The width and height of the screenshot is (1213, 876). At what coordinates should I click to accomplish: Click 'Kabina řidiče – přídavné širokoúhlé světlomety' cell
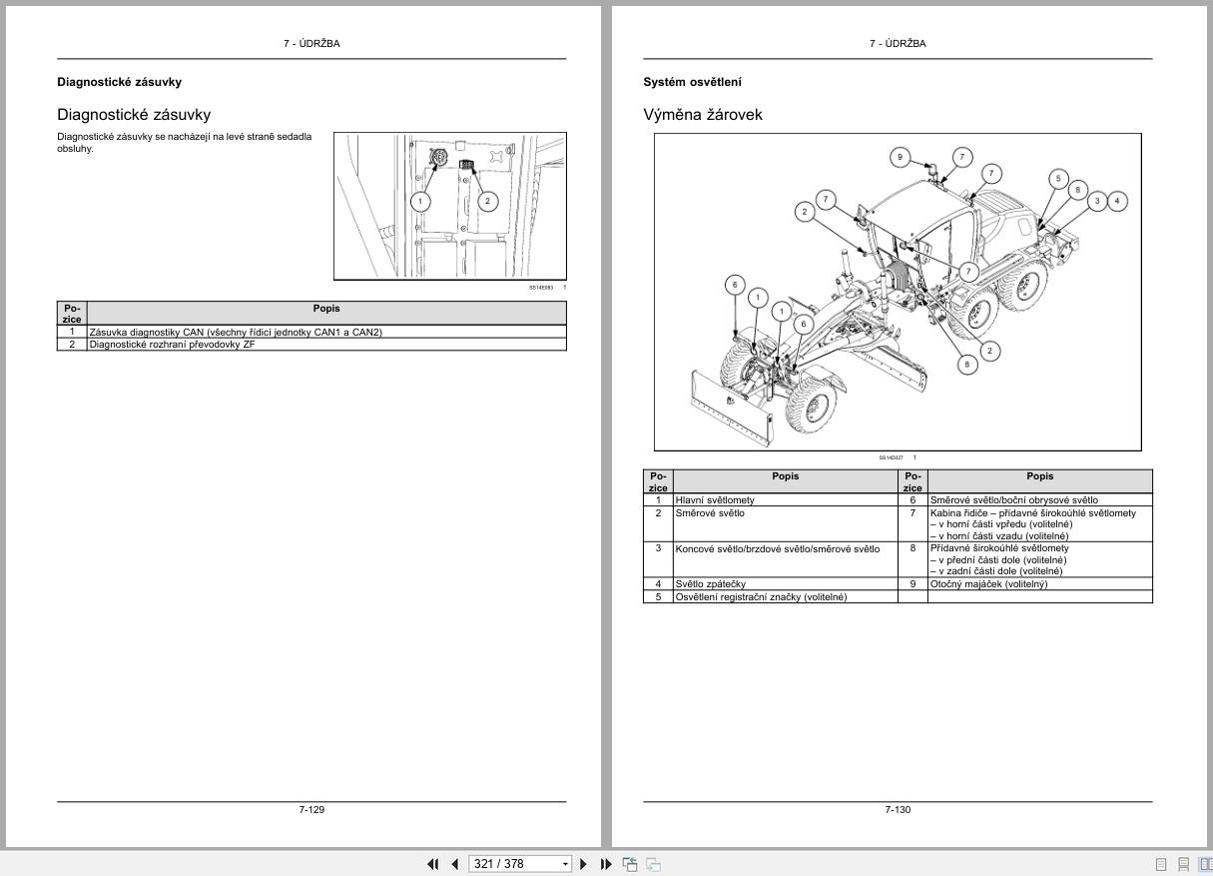click(x=1040, y=524)
